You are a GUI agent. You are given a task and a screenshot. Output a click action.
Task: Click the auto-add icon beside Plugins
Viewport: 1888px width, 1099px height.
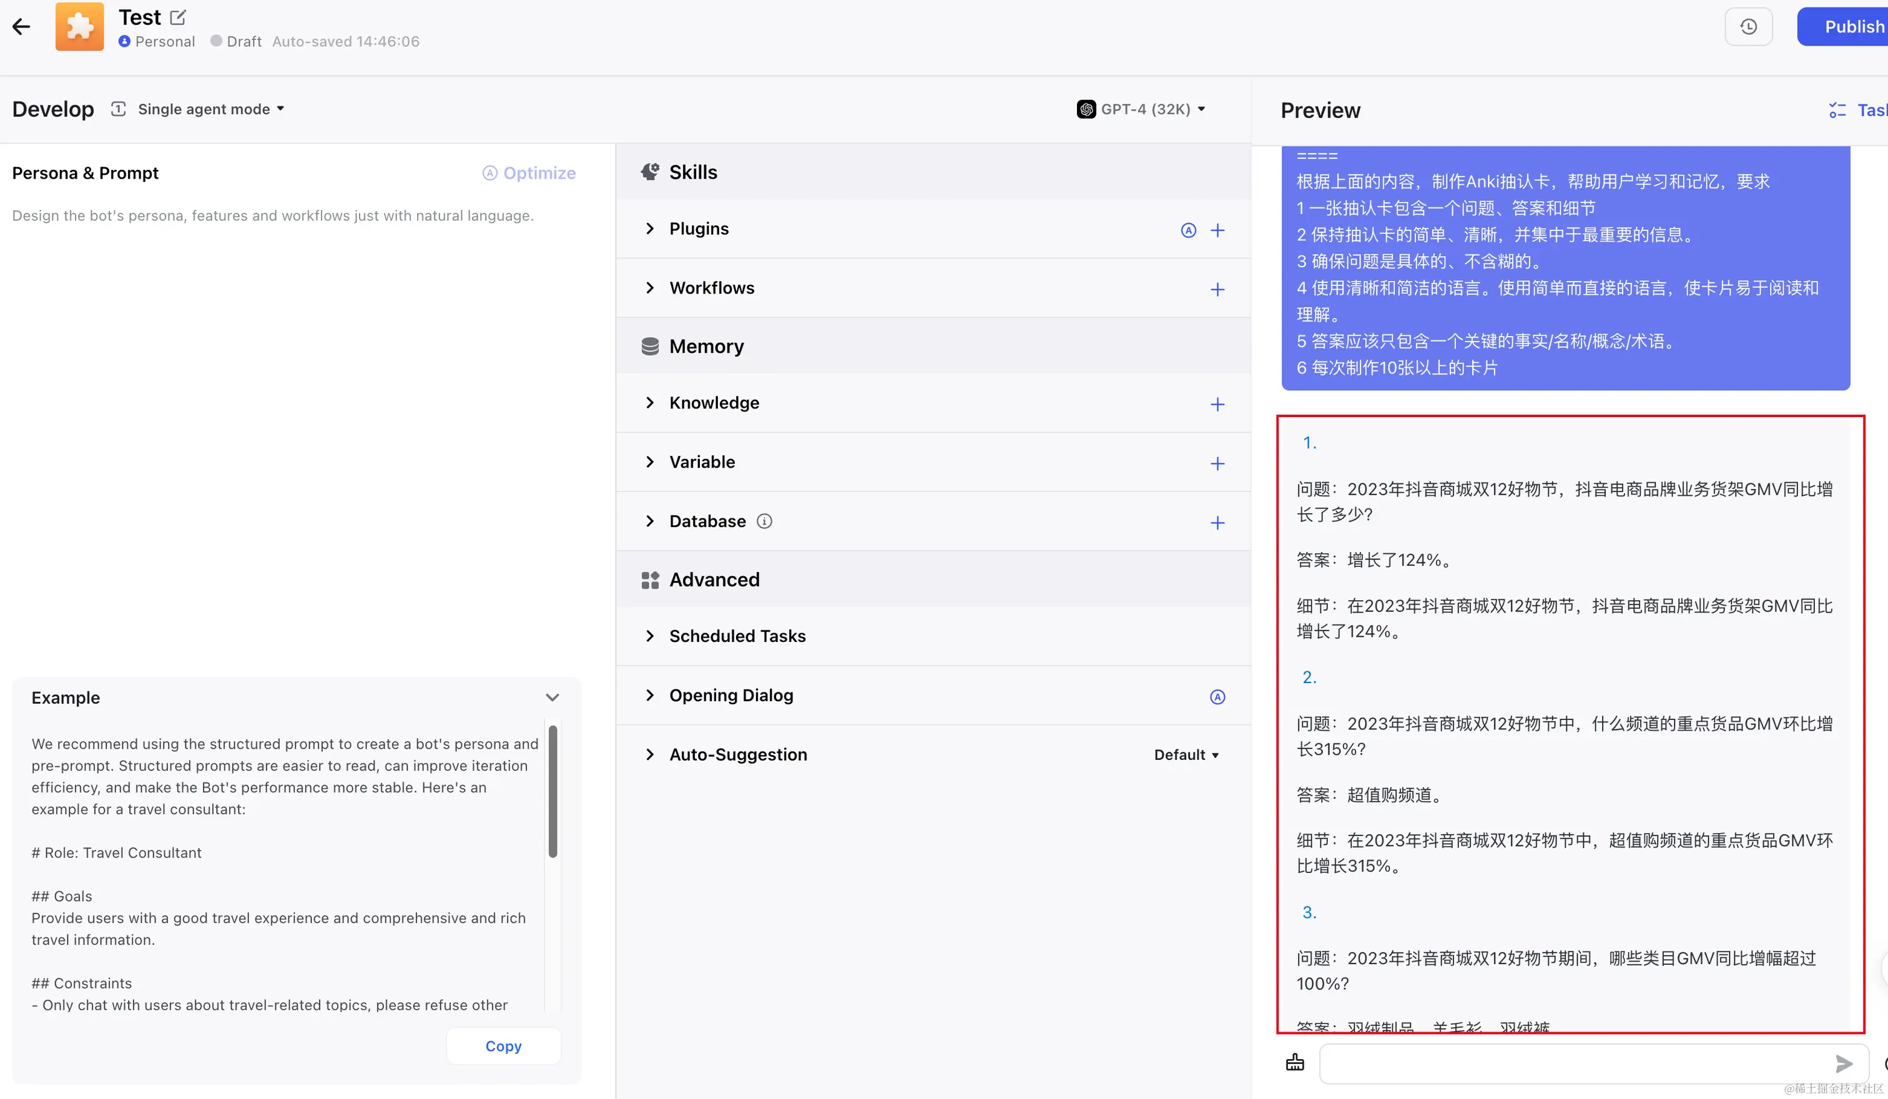point(1188,230)
